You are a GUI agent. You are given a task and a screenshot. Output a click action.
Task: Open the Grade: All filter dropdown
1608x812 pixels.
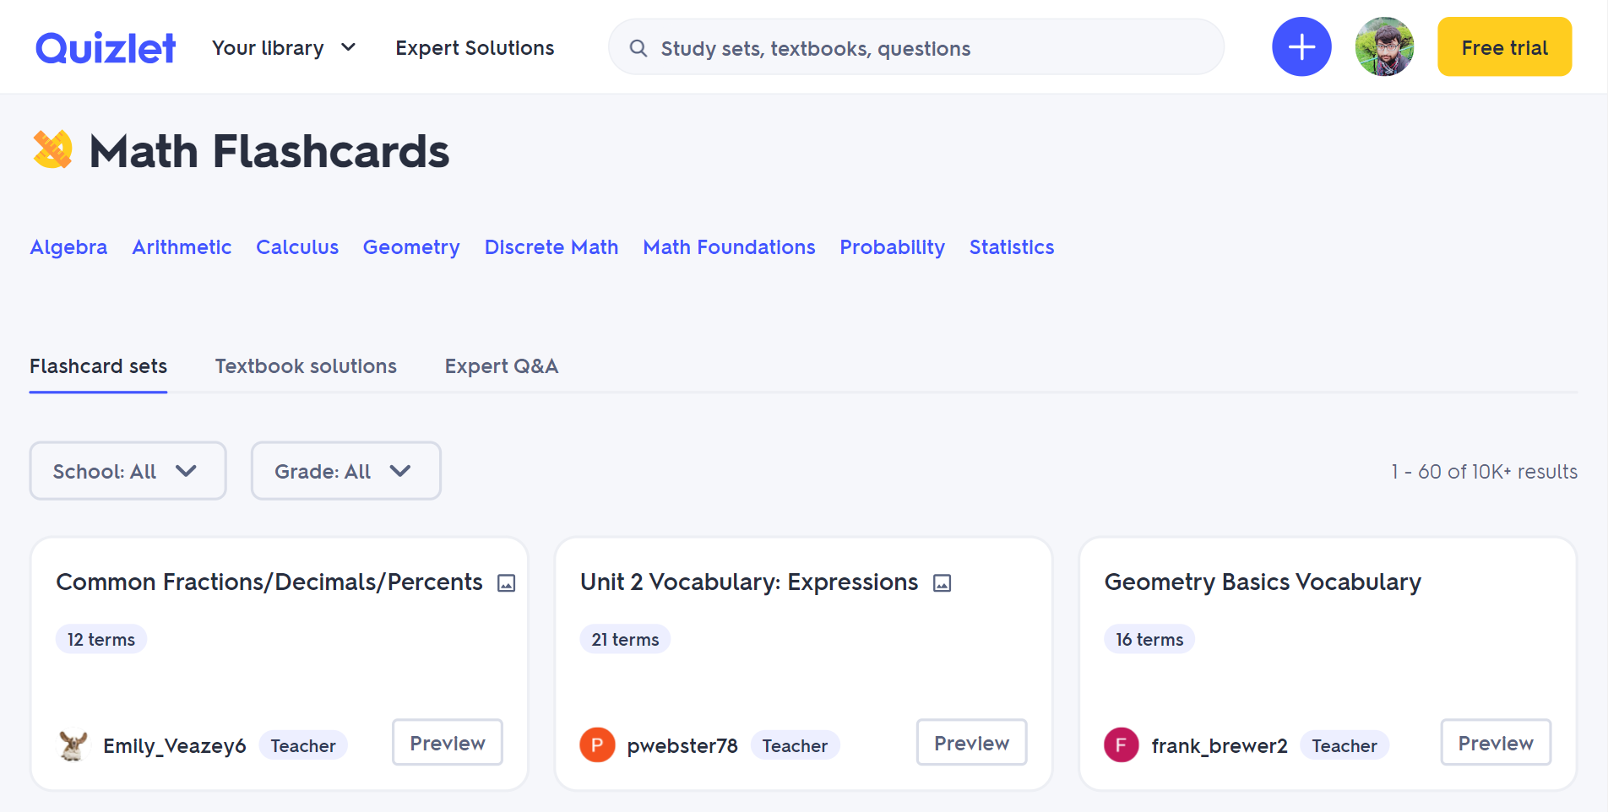[345, 471]
